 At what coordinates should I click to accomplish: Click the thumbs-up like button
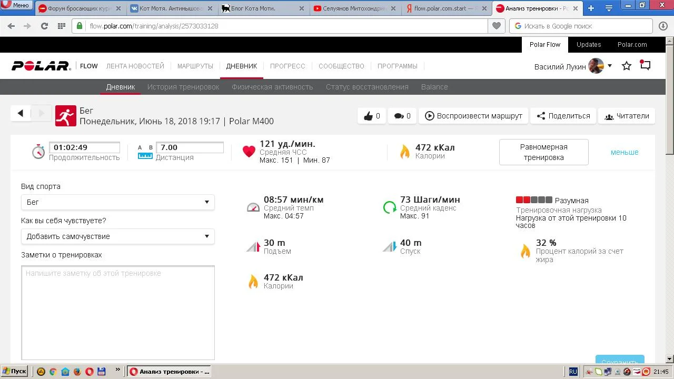(x=372, y=116)
